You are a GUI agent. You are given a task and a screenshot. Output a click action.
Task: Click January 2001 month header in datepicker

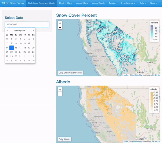point(20,31)
